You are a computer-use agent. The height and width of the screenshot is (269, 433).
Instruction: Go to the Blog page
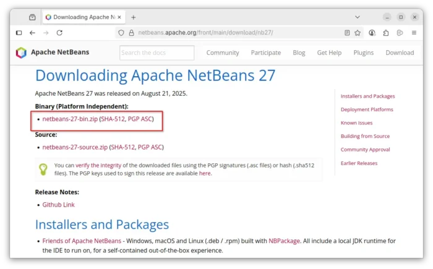pyautogui.click(x=299, y=53)
